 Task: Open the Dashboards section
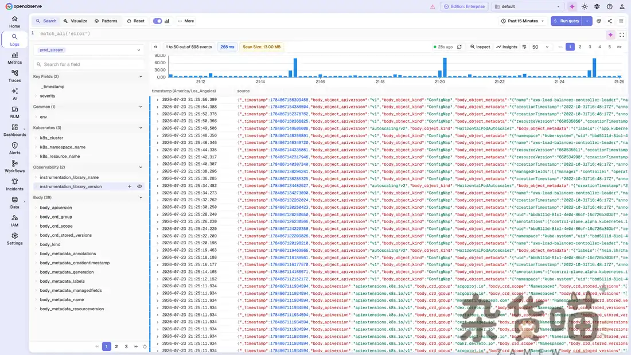(14, 130)
